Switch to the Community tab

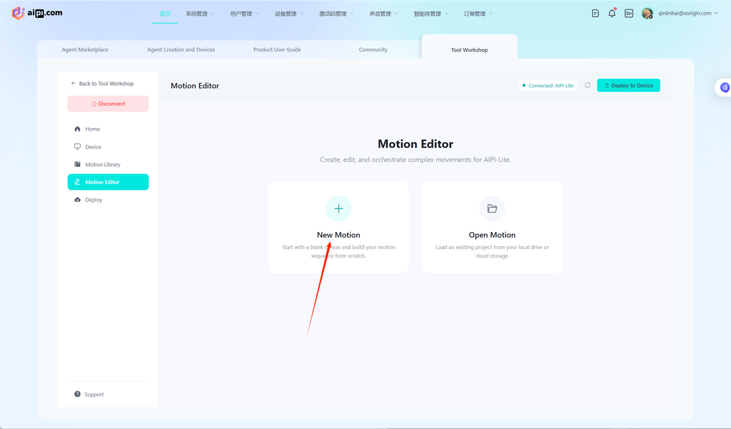tap(373, 50)
